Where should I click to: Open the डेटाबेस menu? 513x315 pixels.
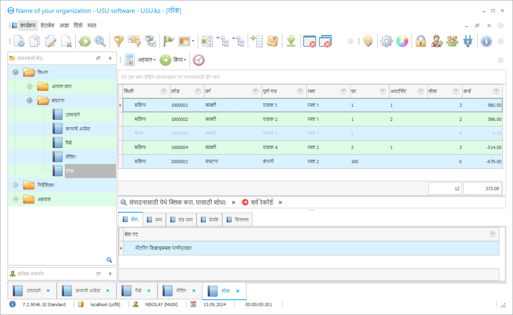(47, 25)
